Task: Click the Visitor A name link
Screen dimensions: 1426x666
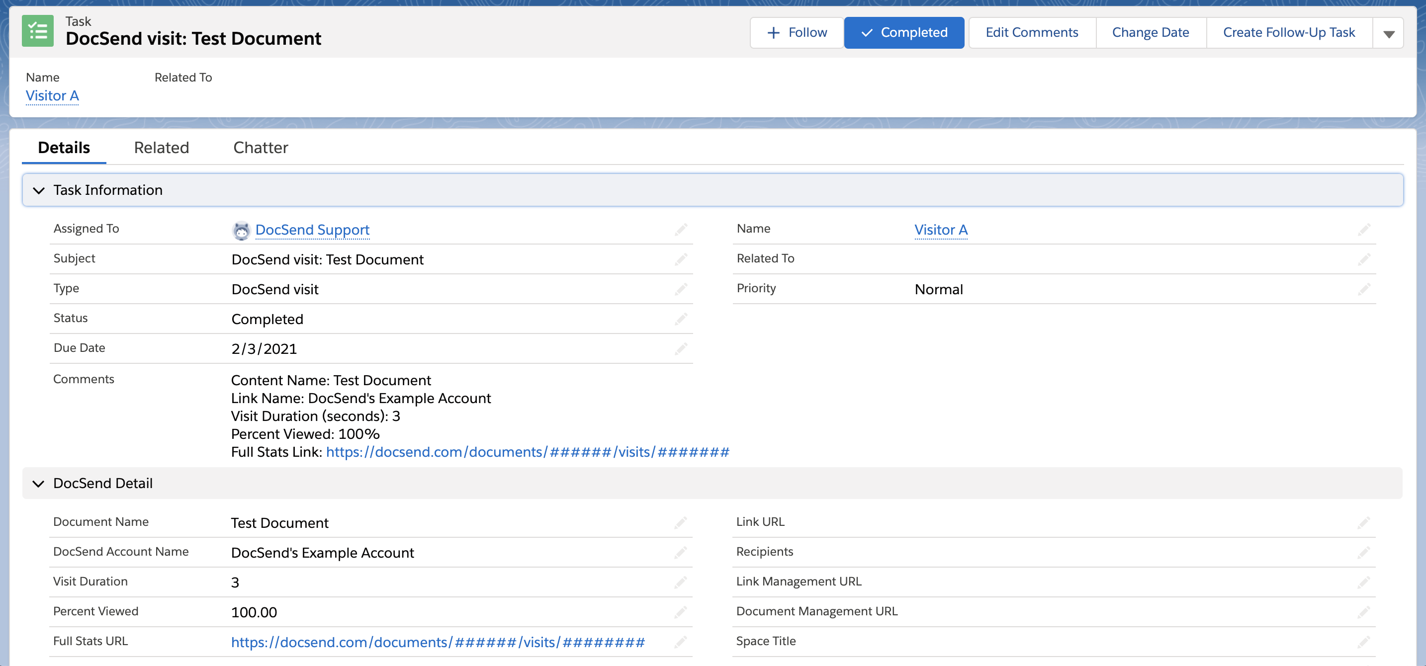Action: click(51, 94)
